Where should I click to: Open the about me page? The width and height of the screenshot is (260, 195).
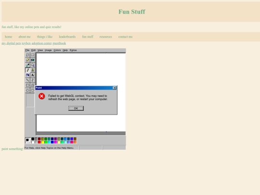point(25,37)
